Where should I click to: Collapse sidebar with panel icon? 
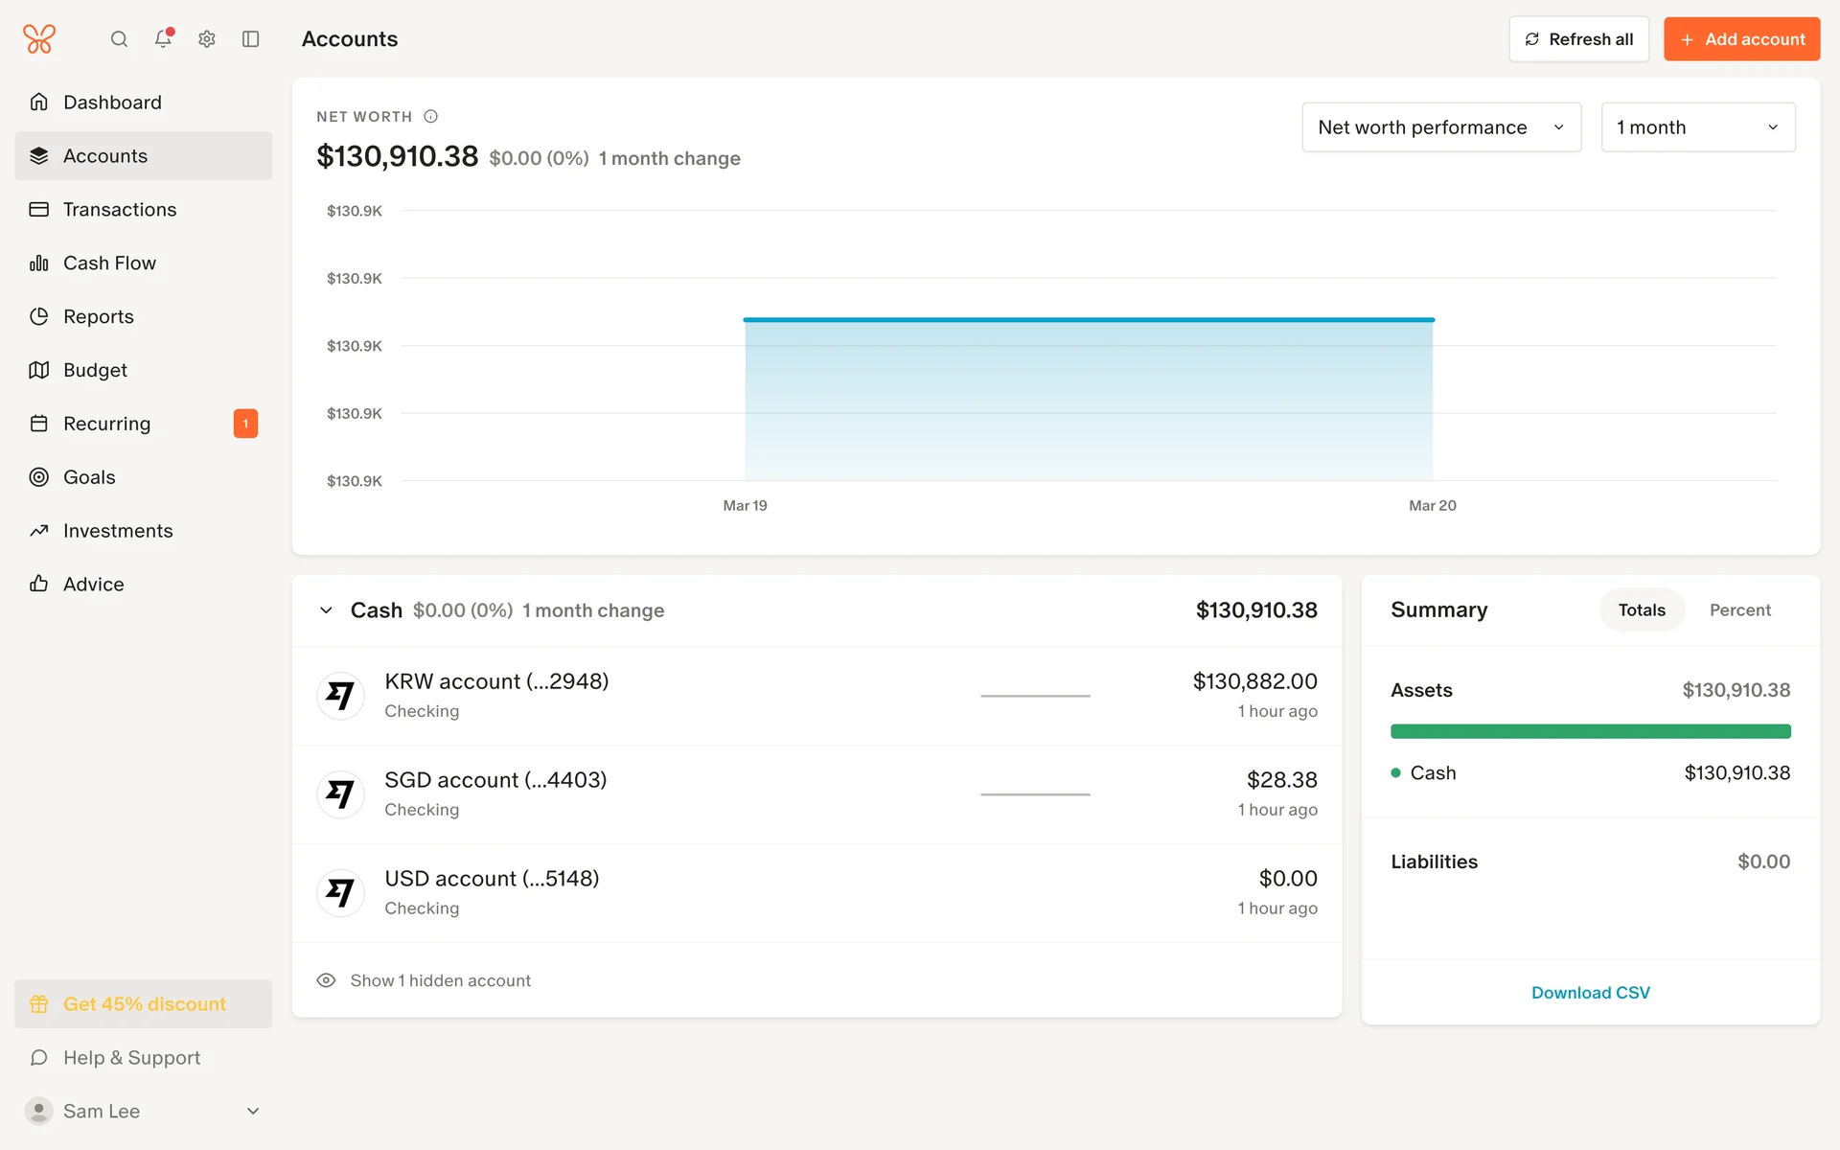[x=251, y=39]
